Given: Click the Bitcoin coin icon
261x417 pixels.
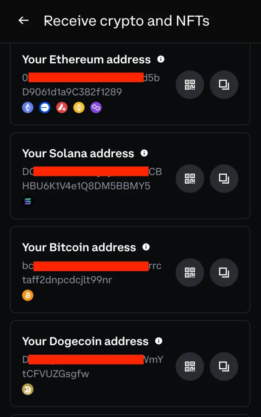Looking at the screenshot, I should point(28,295).
